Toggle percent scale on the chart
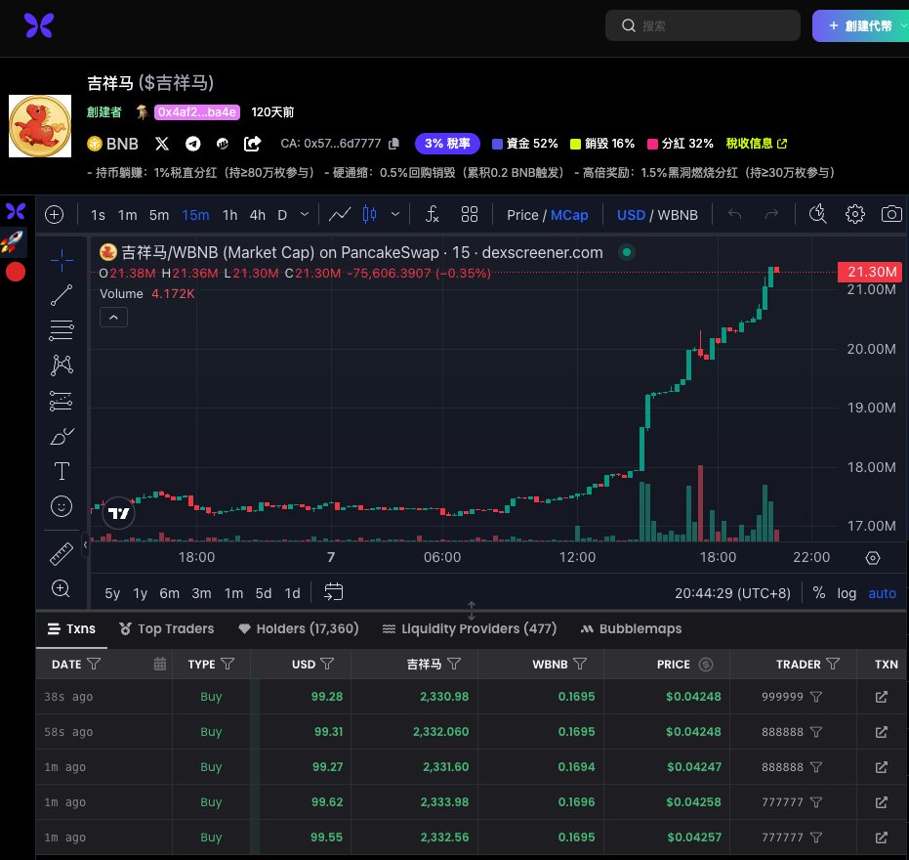This screenshot has height=860, width=909. pyautogui.click(x=818, y=592)
